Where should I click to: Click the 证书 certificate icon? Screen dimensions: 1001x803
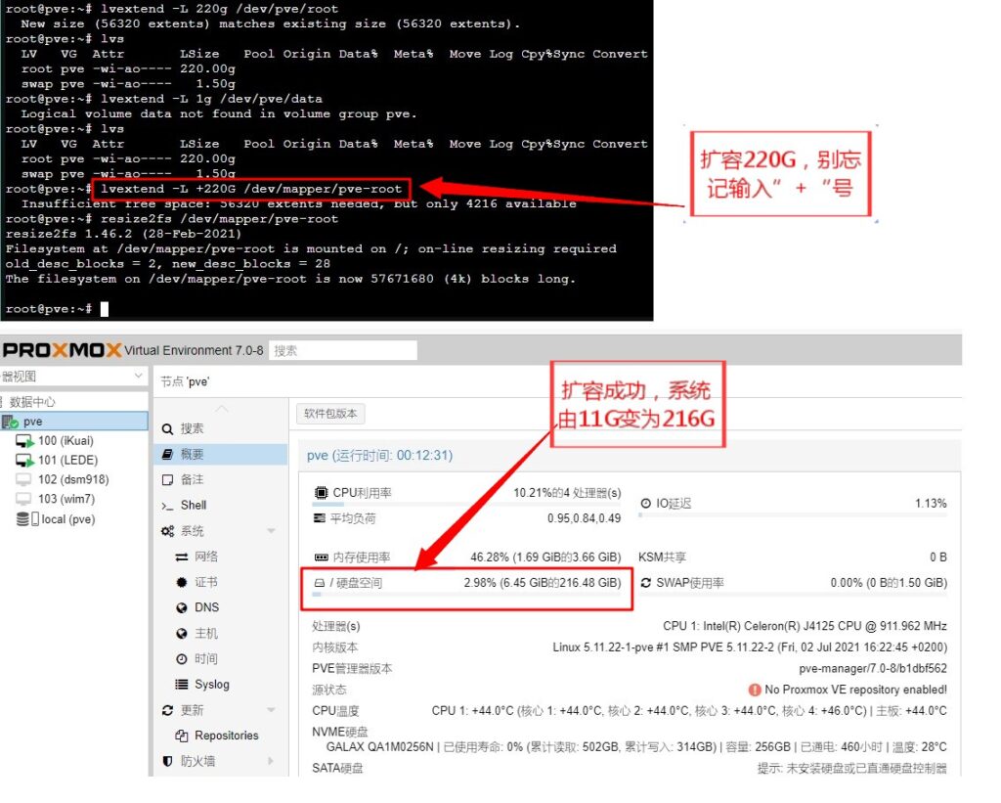click(x=181, y=582)
